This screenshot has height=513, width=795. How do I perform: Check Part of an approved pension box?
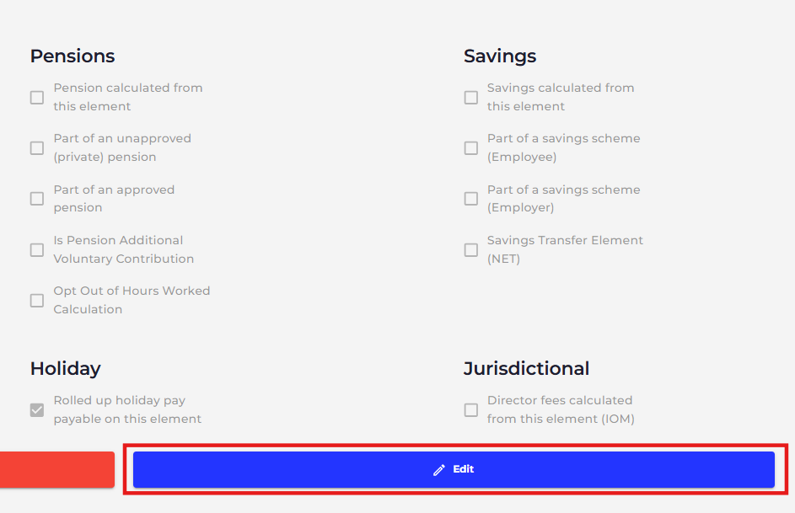(x=37, y=199)
